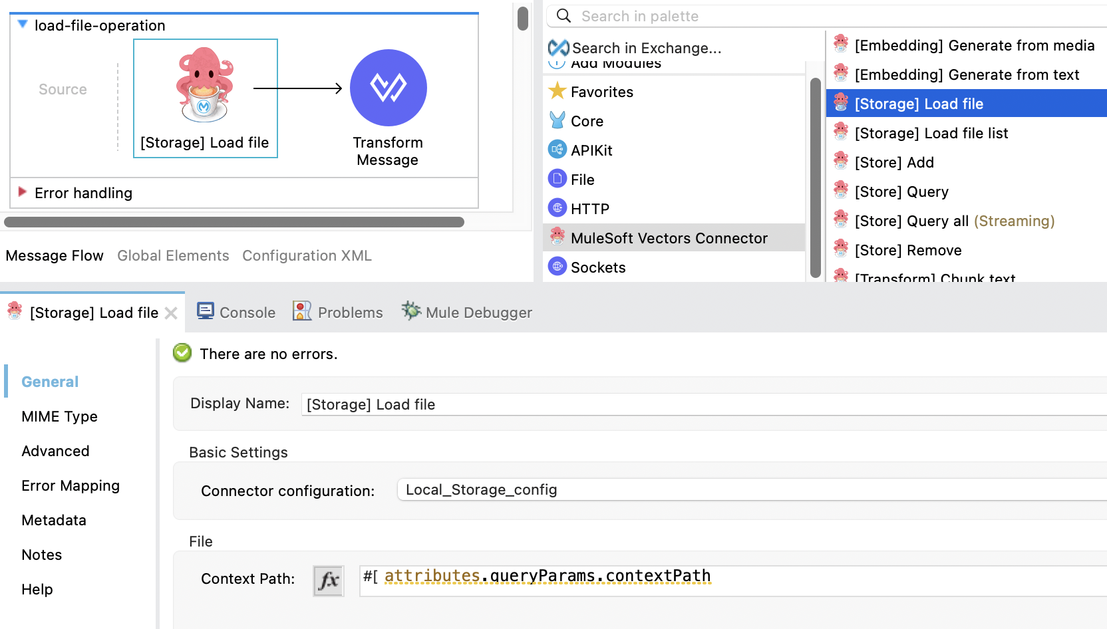The width and height of the screenshot is (1107, 629).
Task: Select [Storage] Load file operation in palette
Action: click(967, 104)
